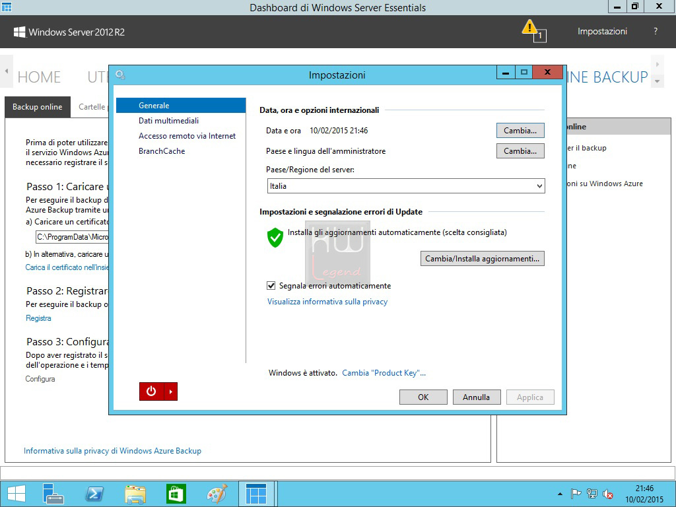Click the alert warning triangle icon
676x507 pixels.
coord(529,27)
